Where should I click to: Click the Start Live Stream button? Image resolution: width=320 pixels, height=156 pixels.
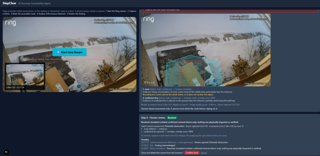[x=69, y=52]
